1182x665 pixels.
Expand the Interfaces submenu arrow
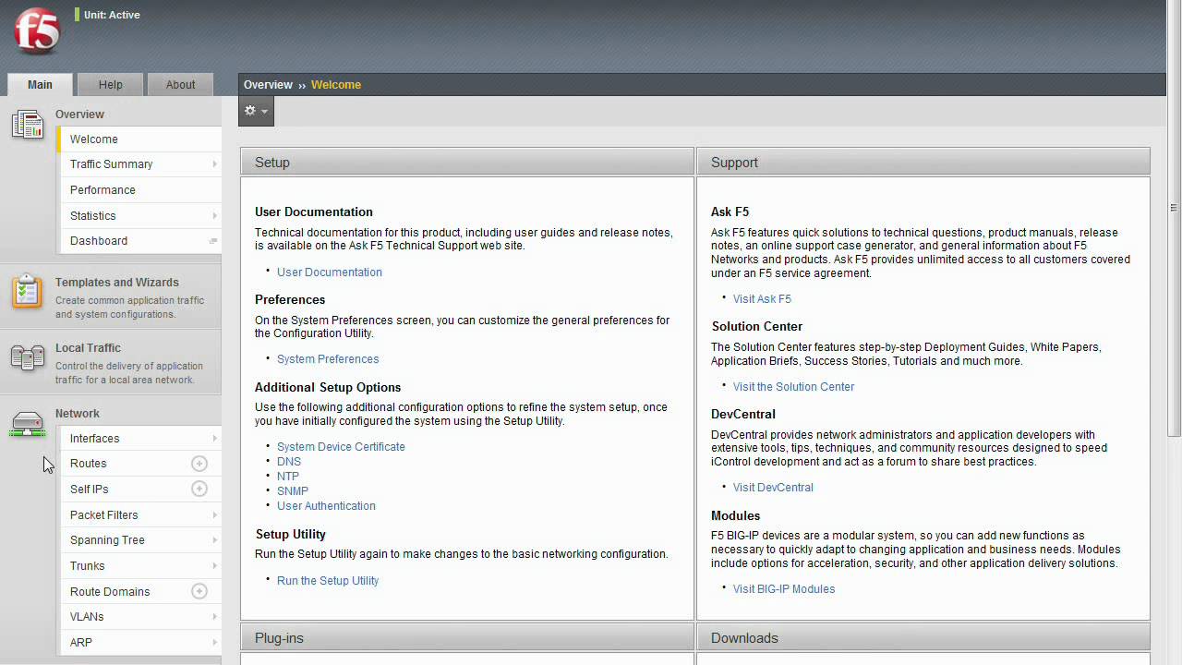tap(214, 439)
